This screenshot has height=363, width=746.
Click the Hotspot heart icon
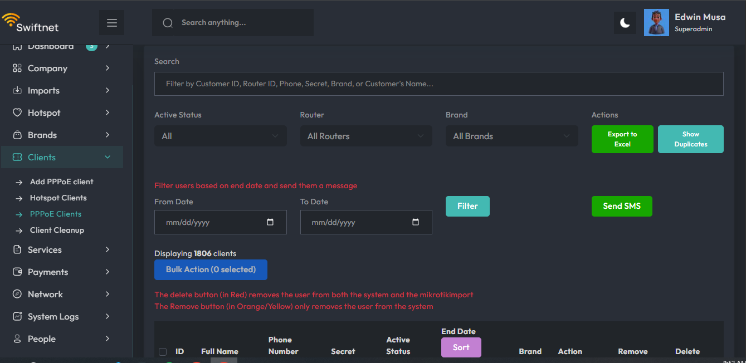[17, 113]
